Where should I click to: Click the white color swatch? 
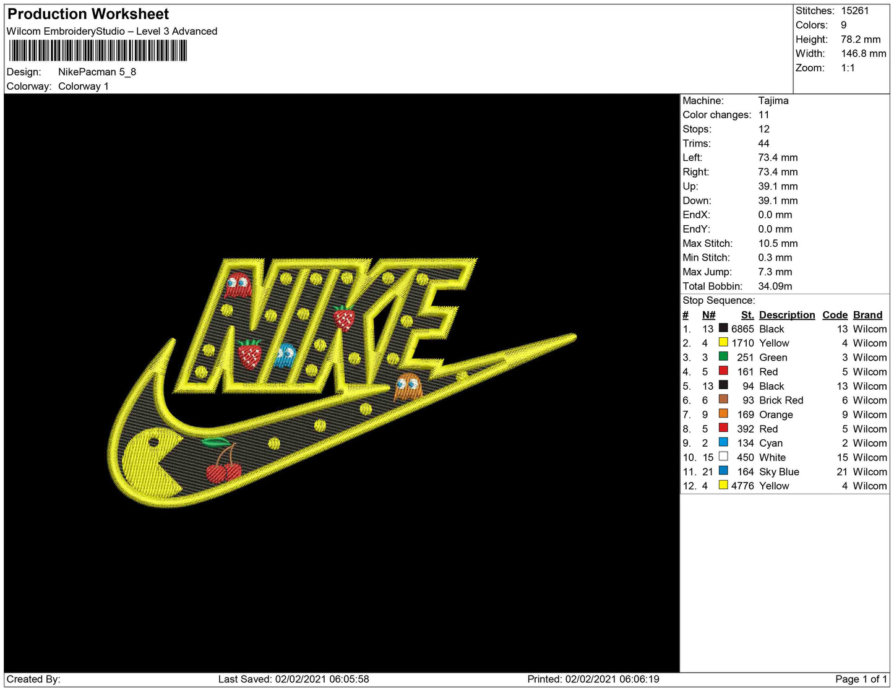(723, 457)
